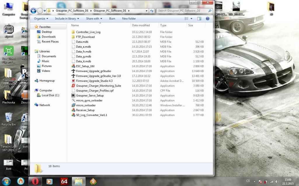
Task: Click the Burn toolbar button
Action: point(112,19)
